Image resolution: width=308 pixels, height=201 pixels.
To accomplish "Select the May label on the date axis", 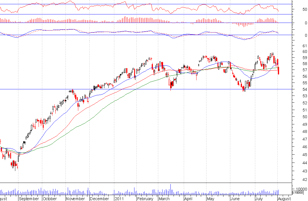I will click(x=210, y=199).
